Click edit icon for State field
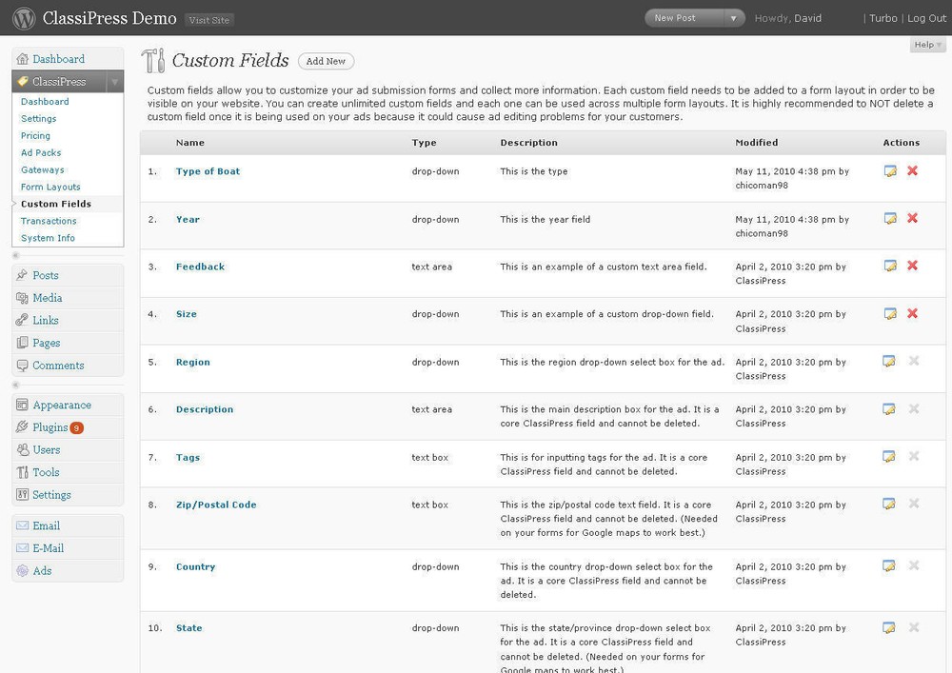This screenshot has height=673, width=952. point(889,627)
